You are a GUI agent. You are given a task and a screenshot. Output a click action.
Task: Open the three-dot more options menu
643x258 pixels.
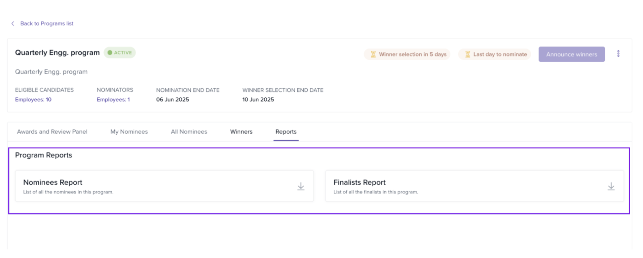coord(618,54)
